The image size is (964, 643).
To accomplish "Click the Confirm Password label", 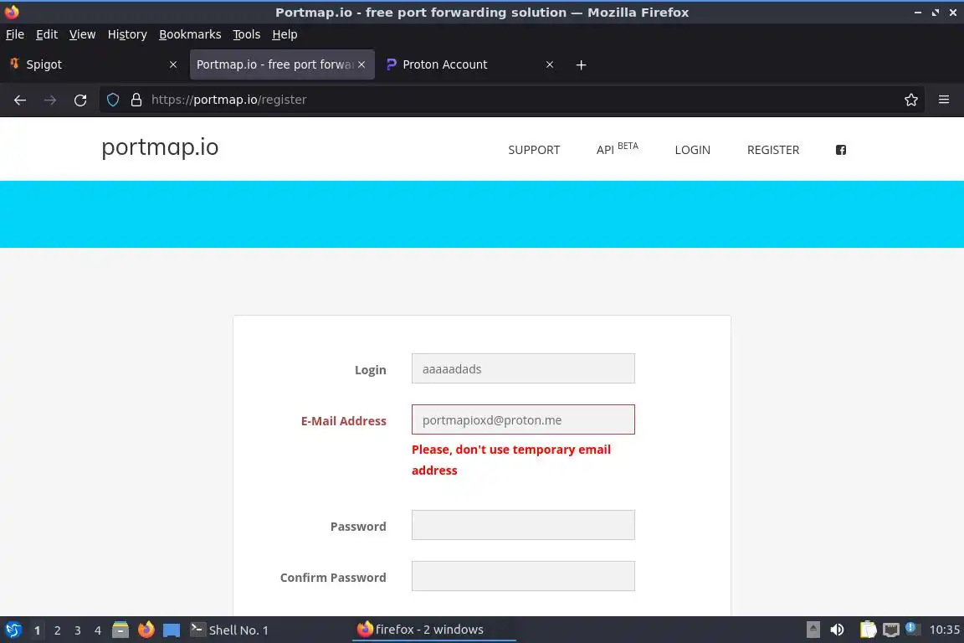I will 333,577.
